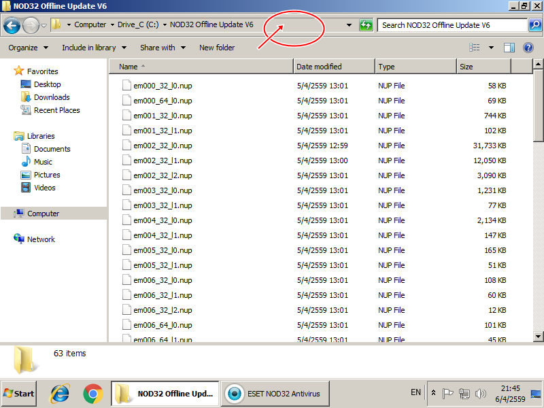Click the volume speaker tray icon

click(481, 394)
